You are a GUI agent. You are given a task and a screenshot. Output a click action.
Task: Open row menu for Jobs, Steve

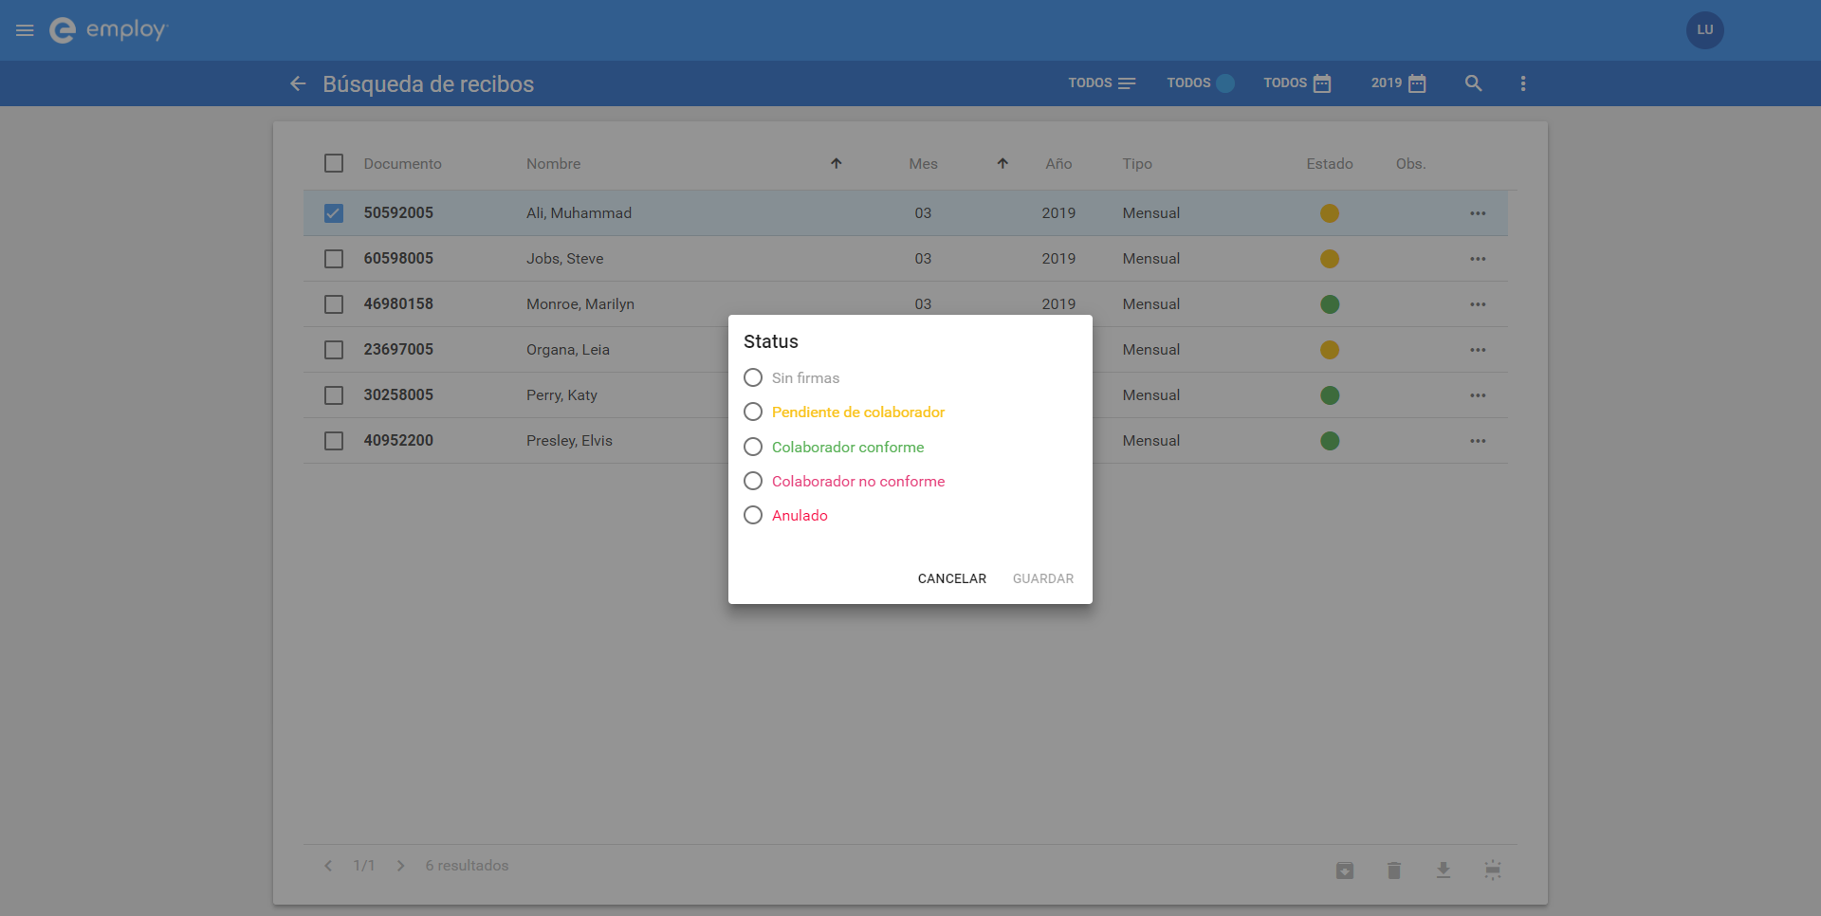tap(1478, 259)
